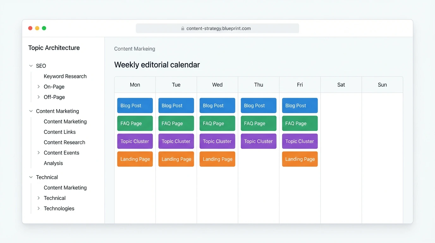Click the Sun column header

[x=382, y=84]
